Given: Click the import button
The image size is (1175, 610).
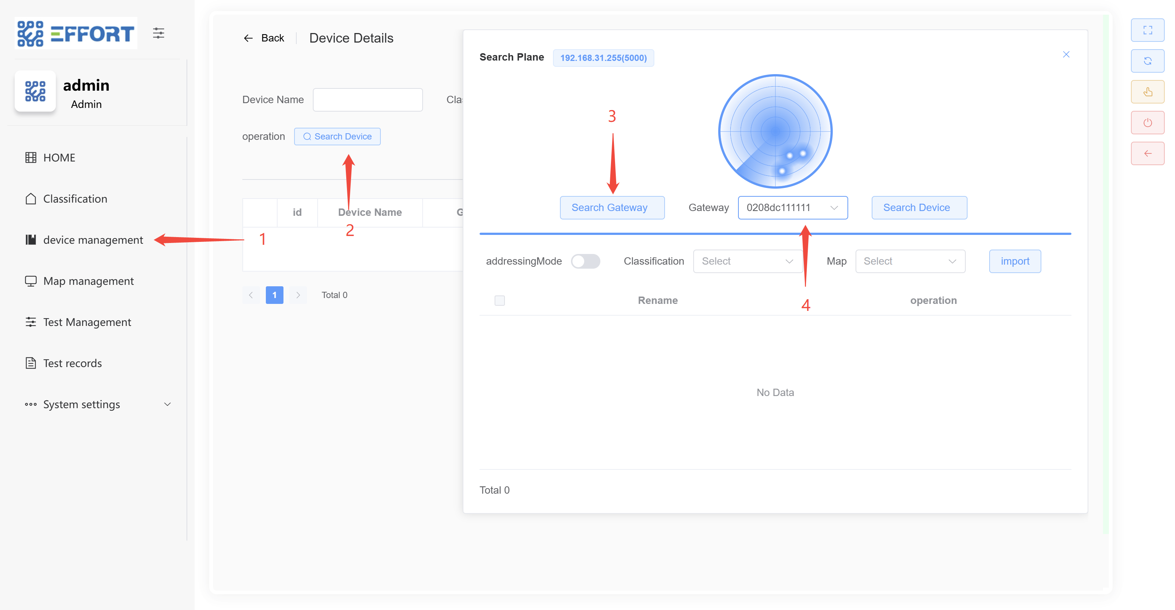Looking at the screenshot, I should click(1015, 261).
